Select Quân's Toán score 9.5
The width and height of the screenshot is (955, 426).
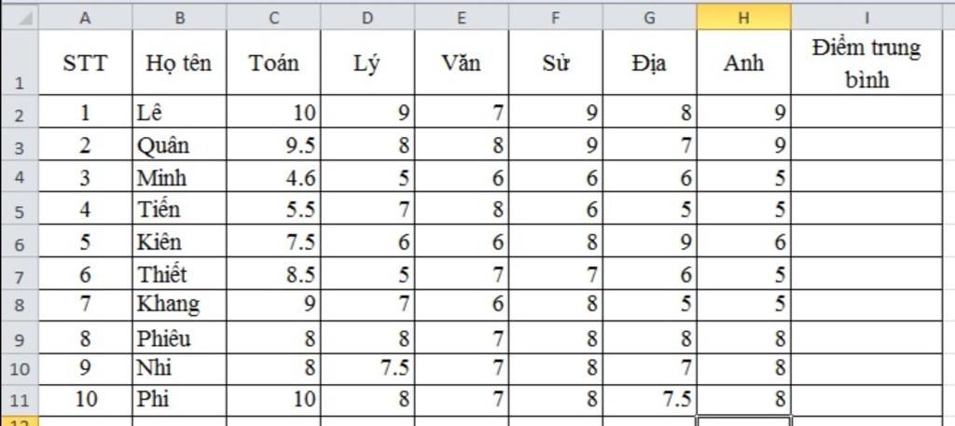pos(274,145)
